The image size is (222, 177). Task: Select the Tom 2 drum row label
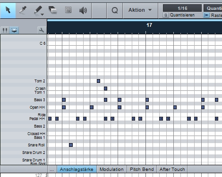pos(40,81)
